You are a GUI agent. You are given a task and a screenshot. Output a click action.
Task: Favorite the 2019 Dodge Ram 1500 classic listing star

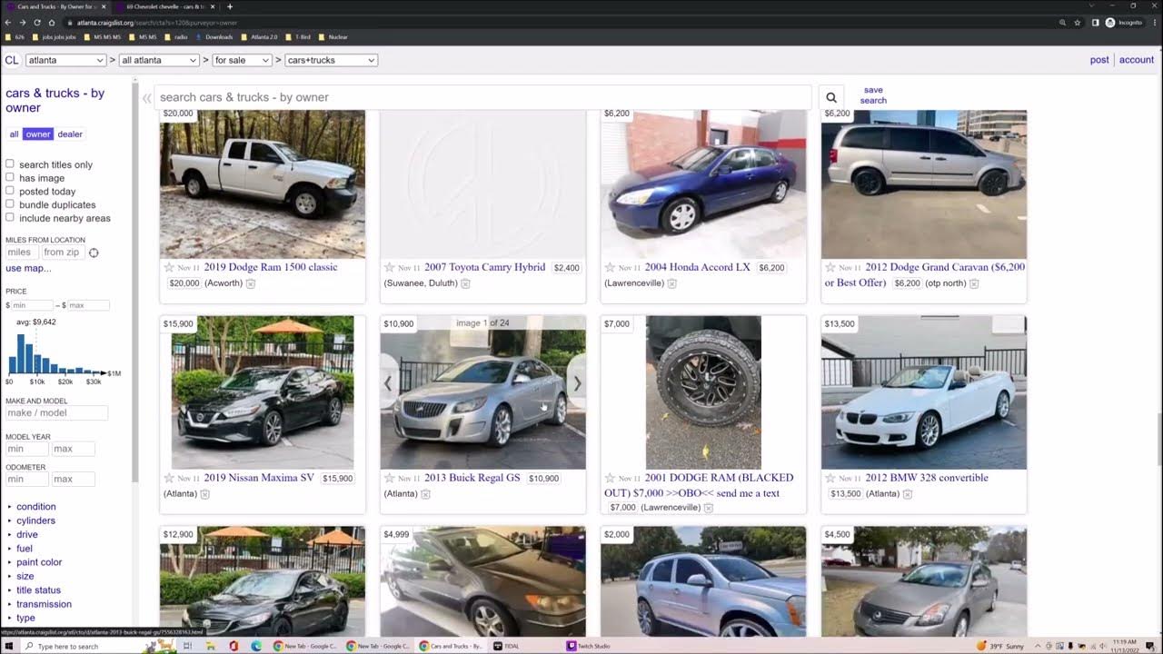(x=169, y=268)
